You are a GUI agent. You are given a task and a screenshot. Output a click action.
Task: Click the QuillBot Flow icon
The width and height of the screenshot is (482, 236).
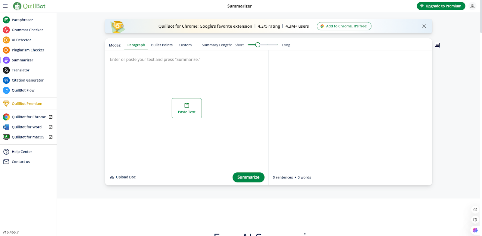[x=6, y=90]
